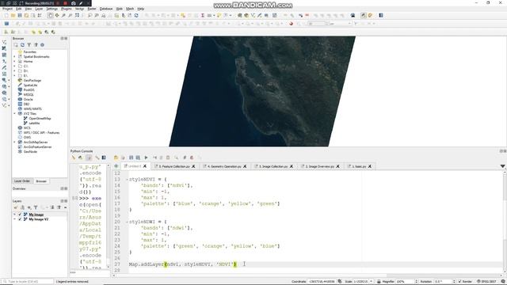Filter legend in Layers panel

(36, 207)
